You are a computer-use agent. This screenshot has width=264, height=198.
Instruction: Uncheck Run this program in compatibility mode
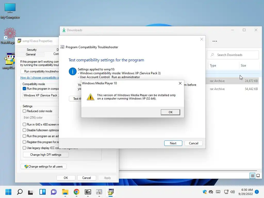tap(24, 89)
